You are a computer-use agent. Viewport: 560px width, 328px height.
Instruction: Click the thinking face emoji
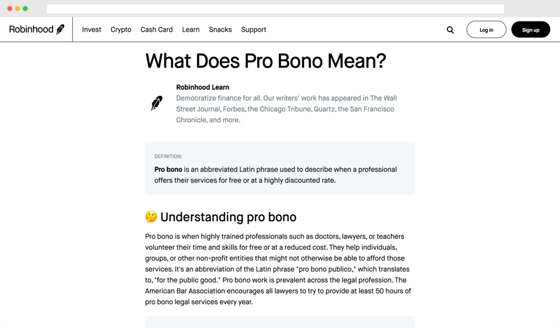pos(151,217)
